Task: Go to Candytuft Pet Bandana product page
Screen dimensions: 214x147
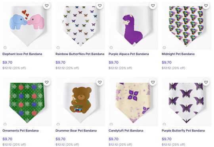Action: pos(126,130)
